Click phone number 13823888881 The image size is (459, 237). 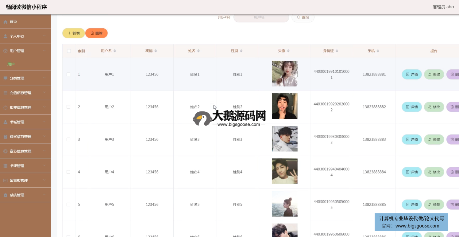(374, 74)
